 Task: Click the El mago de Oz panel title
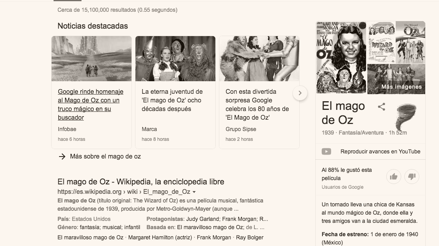(x=343, y=113)
